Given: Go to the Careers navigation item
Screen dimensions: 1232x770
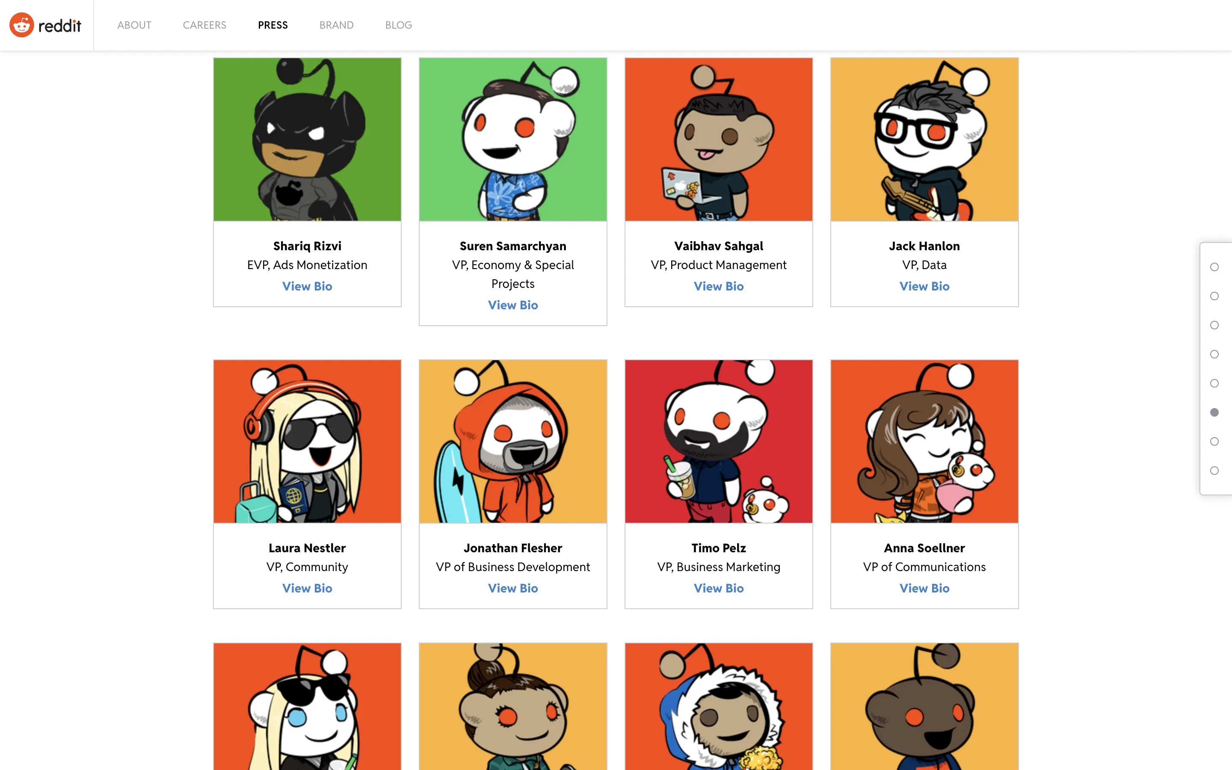Looking at the screenshot, I should coord(204,25).
